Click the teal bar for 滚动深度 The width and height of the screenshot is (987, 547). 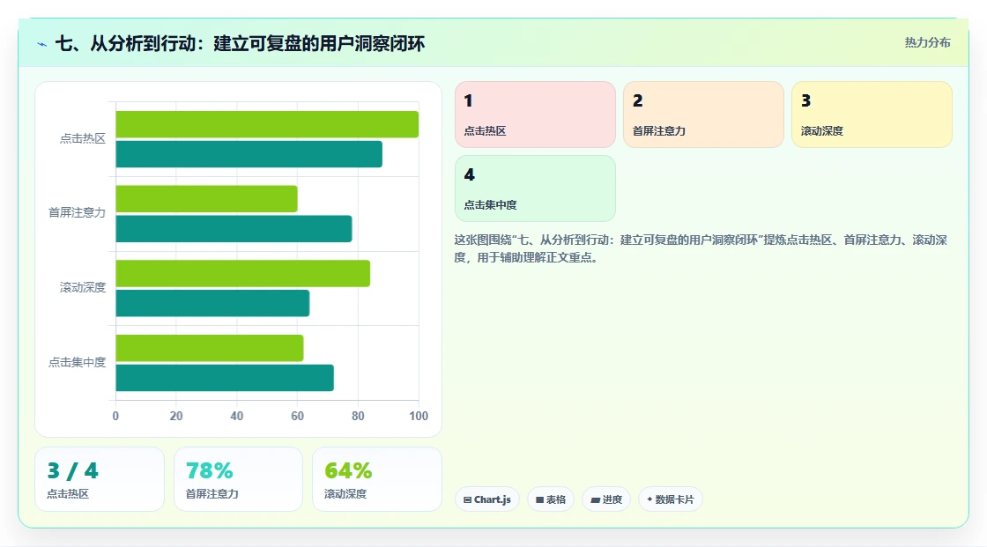click(x=212, y=303)
